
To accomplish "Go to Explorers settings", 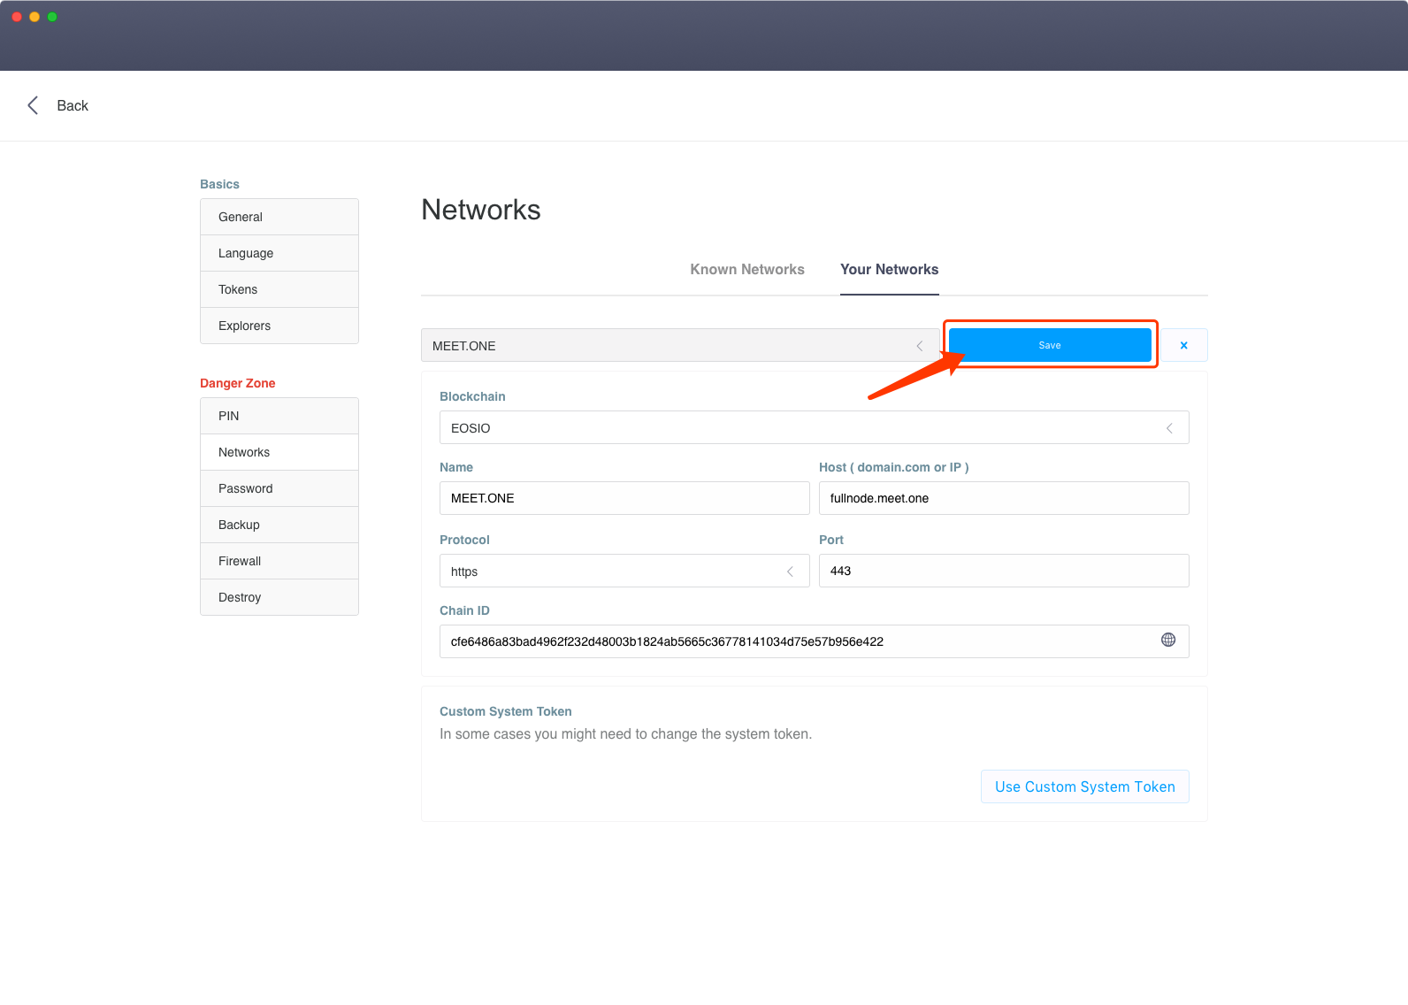I will [x=279, y=326].
